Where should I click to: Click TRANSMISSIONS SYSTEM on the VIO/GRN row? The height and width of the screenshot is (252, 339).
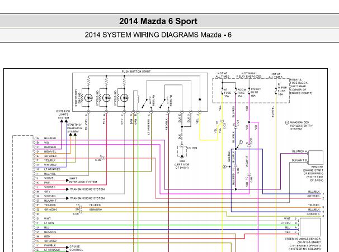click(x=87, y=198)
